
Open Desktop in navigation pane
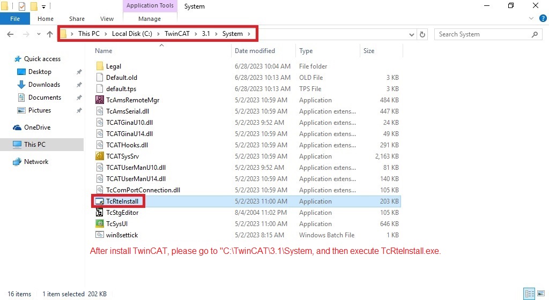click(x=40, y=72)
